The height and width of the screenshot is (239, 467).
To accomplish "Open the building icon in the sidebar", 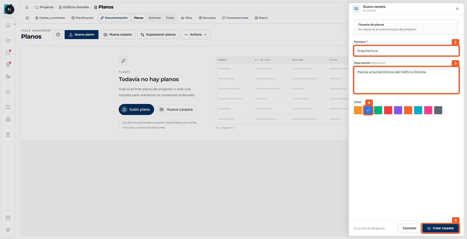I will [x=8, y=119].
